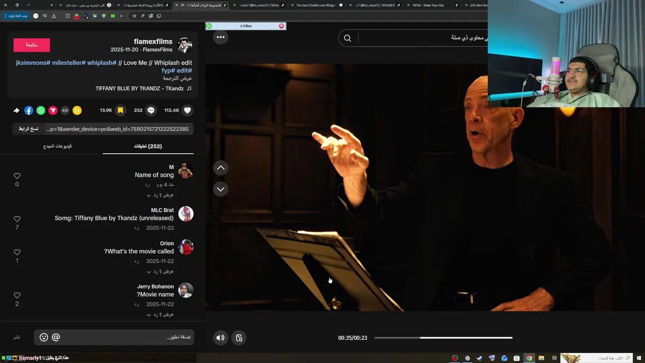Share the video via WhatsApp
Screen dimensions: 645x363
41,110
